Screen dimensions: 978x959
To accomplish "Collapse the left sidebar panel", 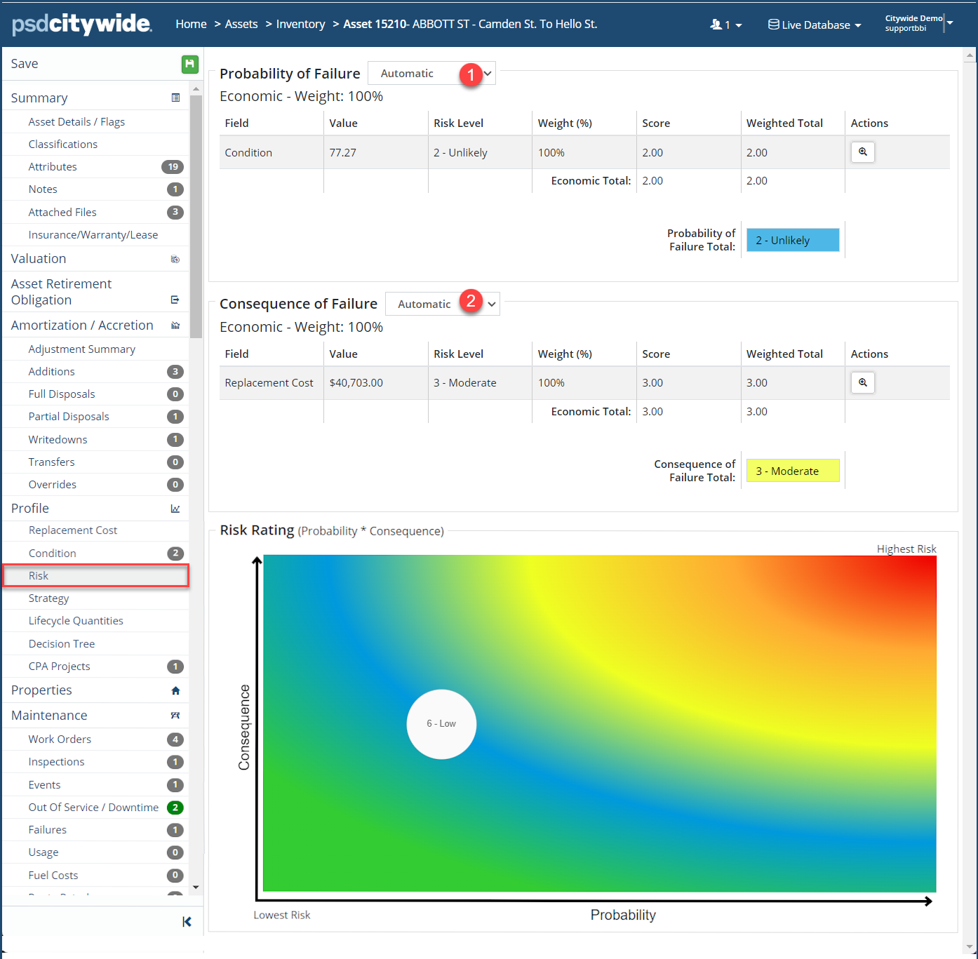I will click(x=187, y=922).
